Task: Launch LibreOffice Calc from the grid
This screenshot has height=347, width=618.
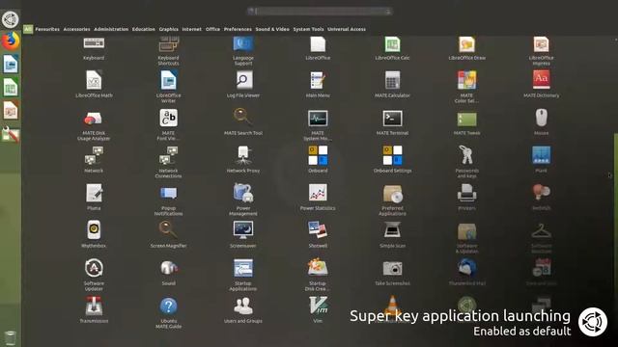Action: pyautogui.click(x=392, y=48)
